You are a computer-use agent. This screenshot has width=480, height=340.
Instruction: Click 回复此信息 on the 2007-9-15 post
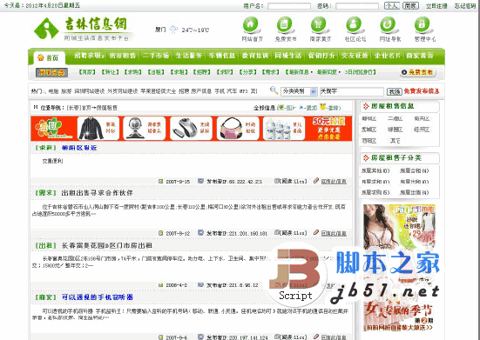(334, 182)
